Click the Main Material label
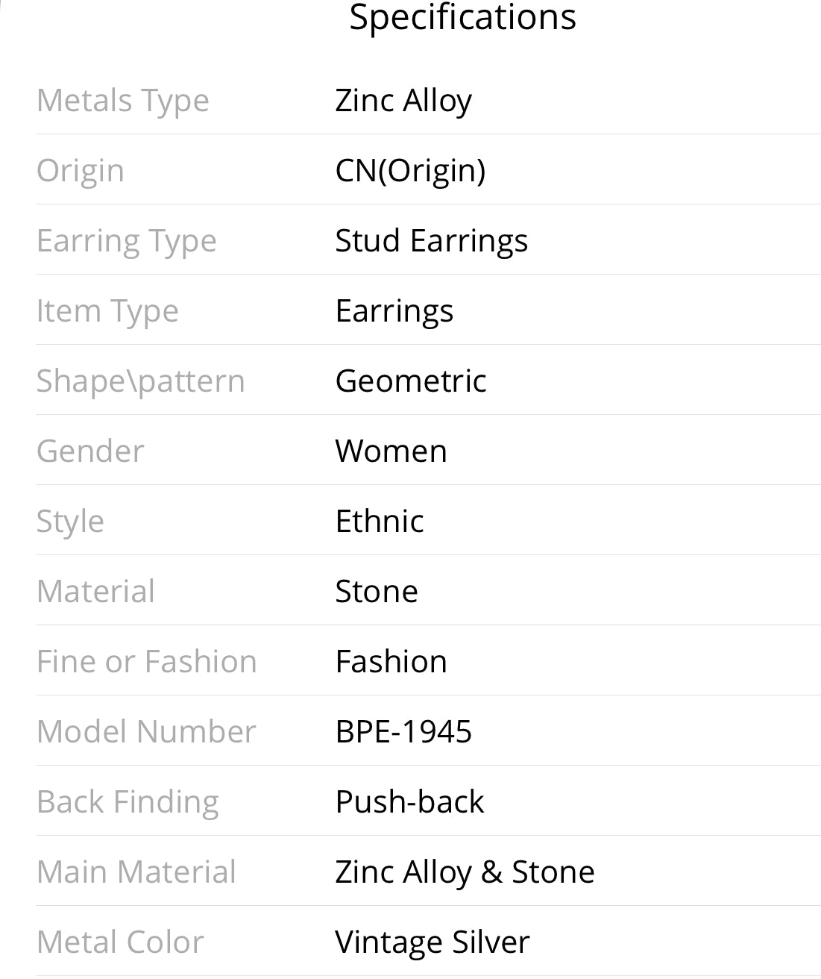 pos(136,872)
